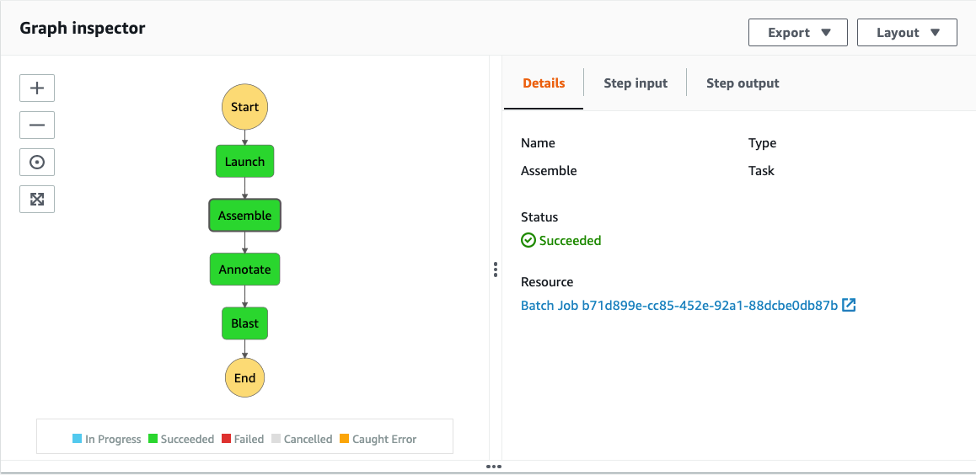Click the Succeeded status text

coord(570,241)
